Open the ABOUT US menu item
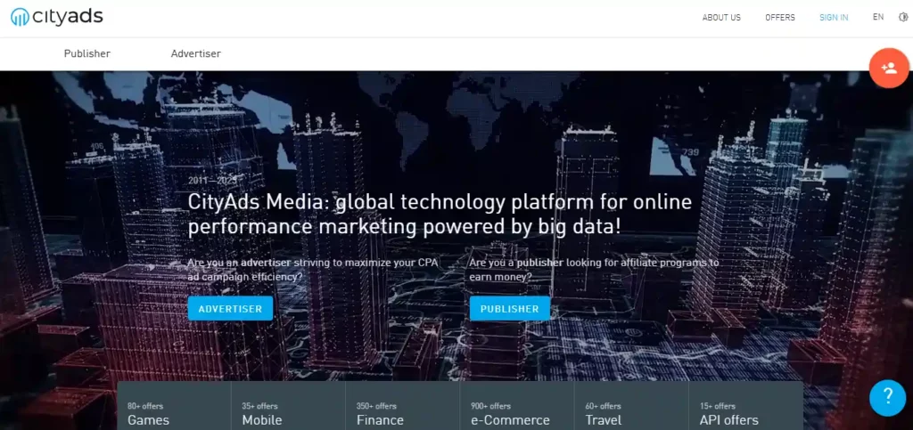The width and height of the screenshot is (913, 430). click(x=721, y=18)
